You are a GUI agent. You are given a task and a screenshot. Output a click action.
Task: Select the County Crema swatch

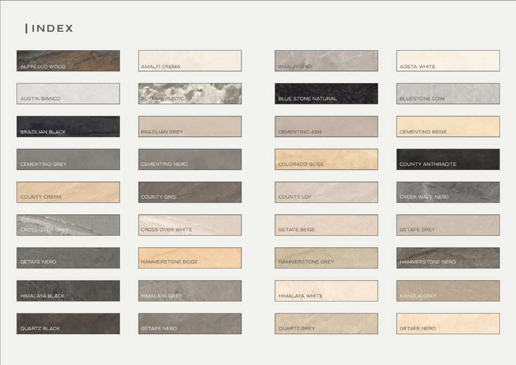68,192
